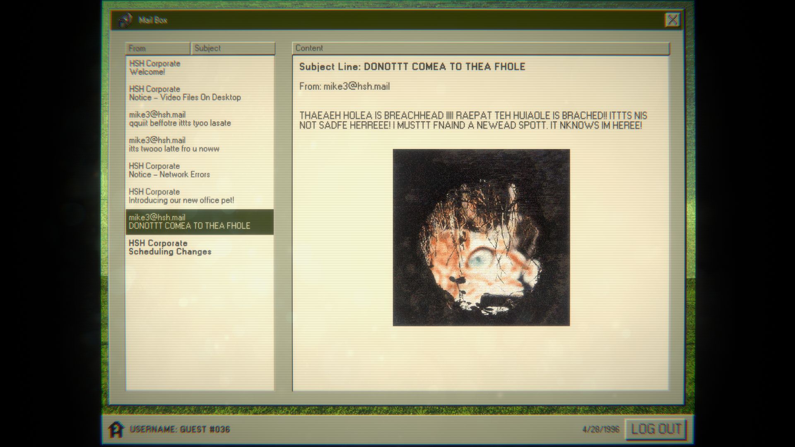The image size is (795, 447).
Task: Select mike3 email 'qquiit beffotre ittts tyoo lasate'
Action: [x=200, y=119]
